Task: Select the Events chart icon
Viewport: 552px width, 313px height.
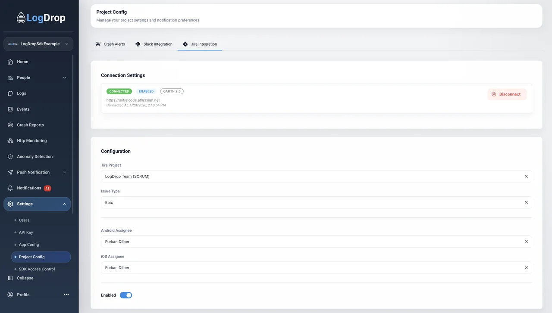Action: [10, 109]
